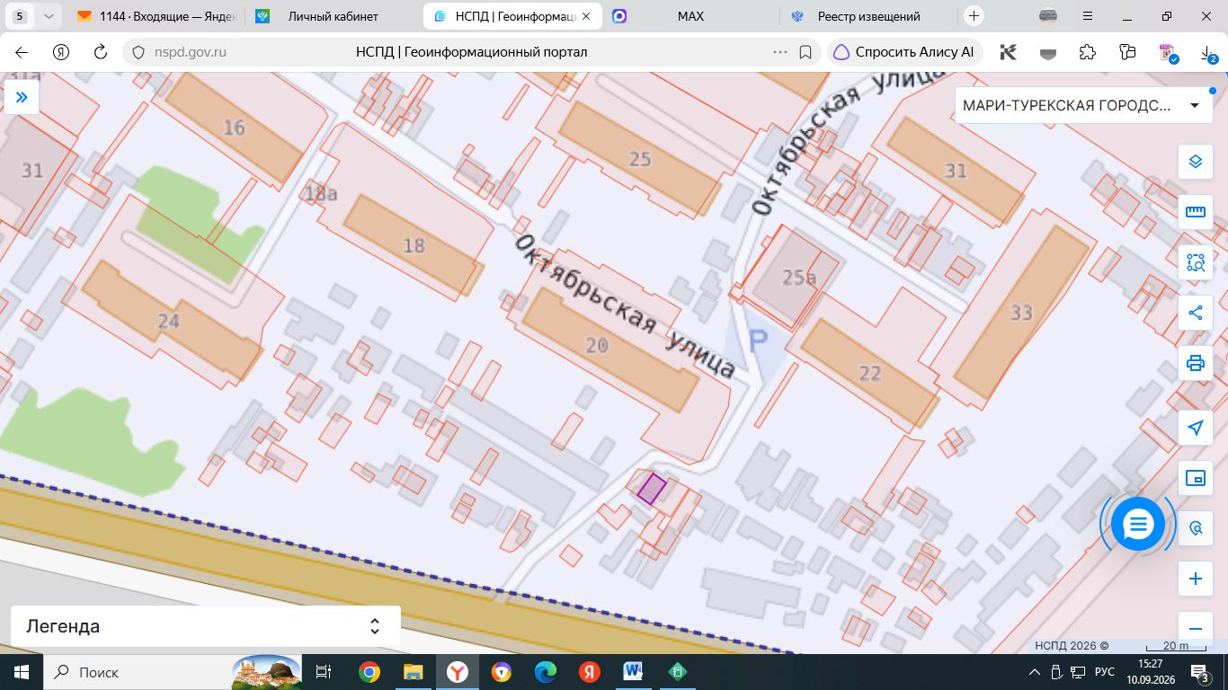Open the Windows Start menu
The image size is (1228, 690).
[22, 672]
